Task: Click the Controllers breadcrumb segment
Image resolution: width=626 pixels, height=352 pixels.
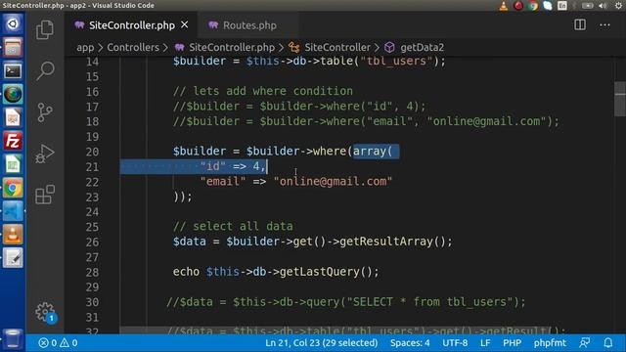Action: 133,48
